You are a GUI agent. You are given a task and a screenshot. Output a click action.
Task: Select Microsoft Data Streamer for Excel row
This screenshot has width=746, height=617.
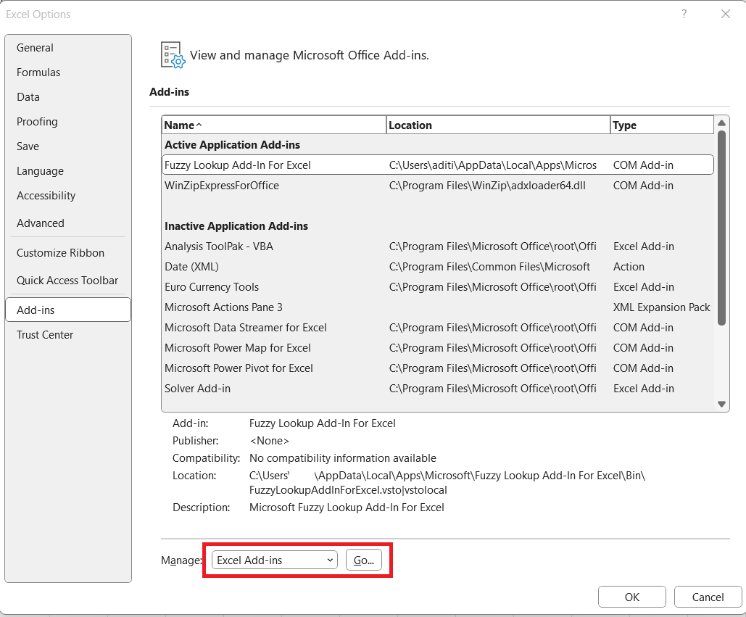438,328
